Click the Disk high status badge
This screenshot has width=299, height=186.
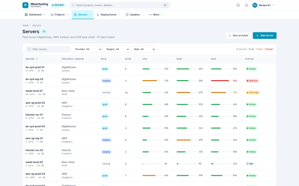[x=252, y=92]
